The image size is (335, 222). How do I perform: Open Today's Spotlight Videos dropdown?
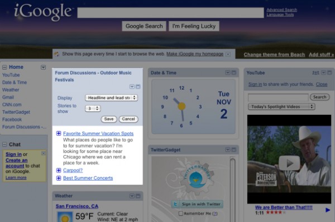click(281, 107)
